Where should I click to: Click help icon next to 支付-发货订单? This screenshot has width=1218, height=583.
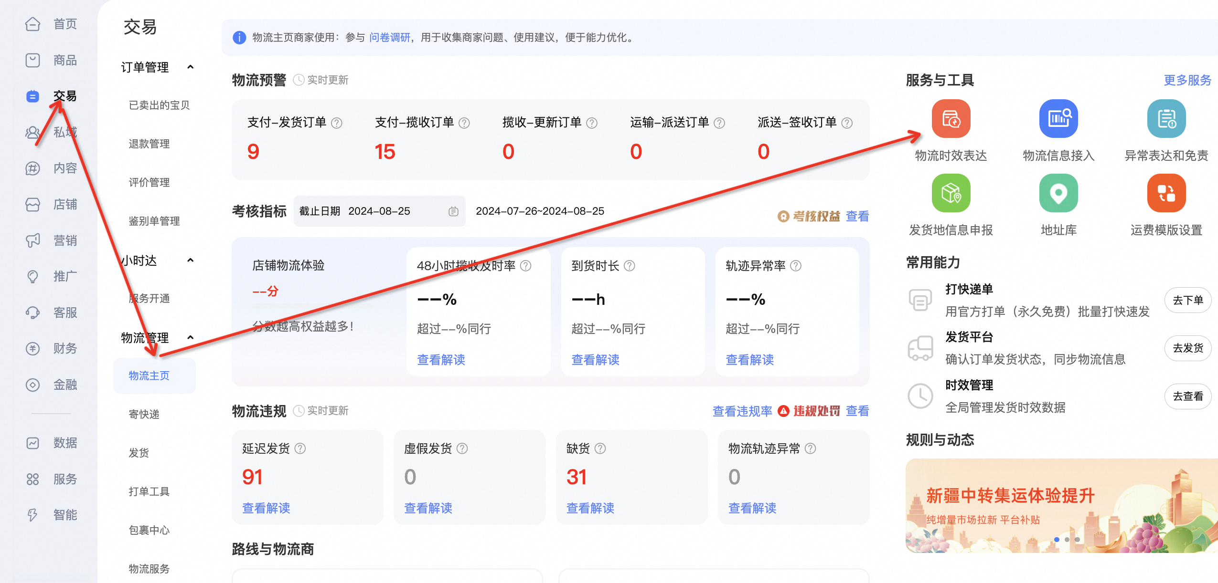coord(337,123)
